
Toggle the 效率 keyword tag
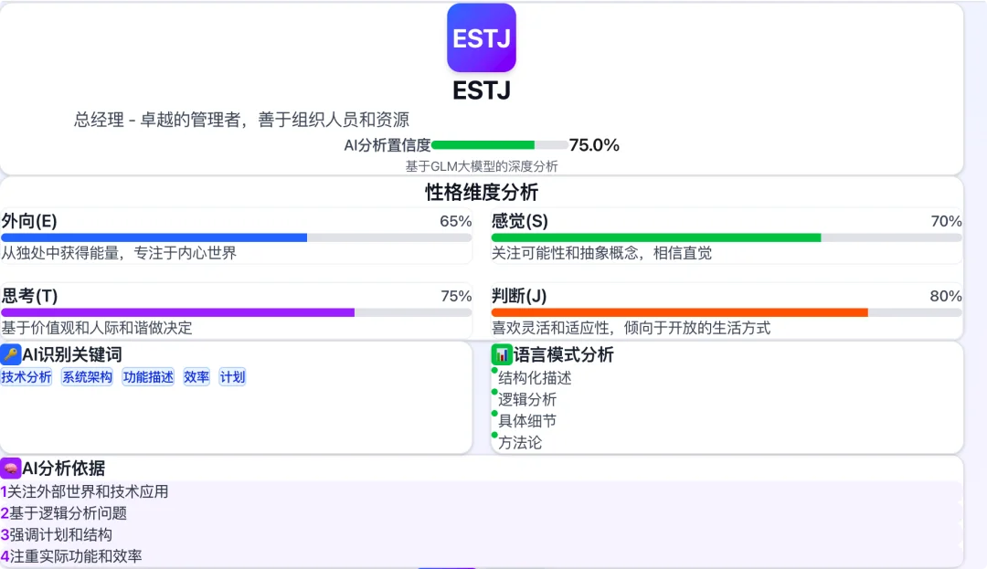(196, 376)
